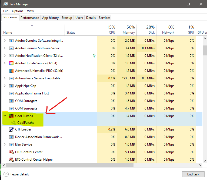Click the Fewer details circle arrow icon
Image resolution: width=207 pixels, height=180 pixels.
[6, 174]
